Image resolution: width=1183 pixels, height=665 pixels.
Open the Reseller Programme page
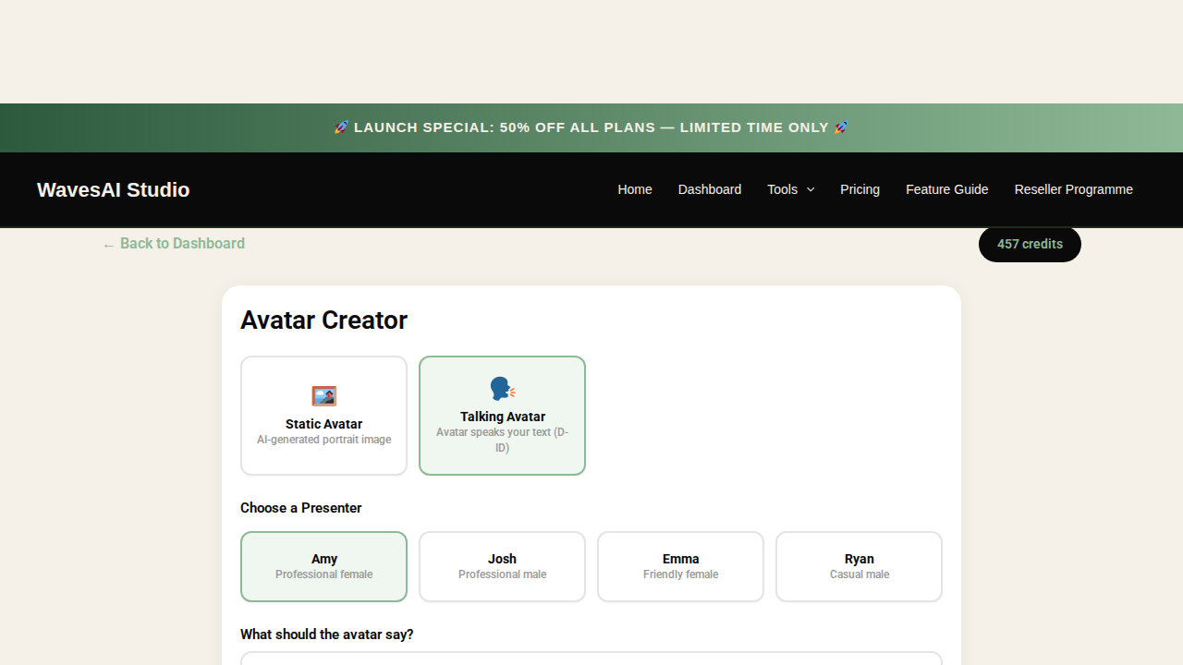1073,189
